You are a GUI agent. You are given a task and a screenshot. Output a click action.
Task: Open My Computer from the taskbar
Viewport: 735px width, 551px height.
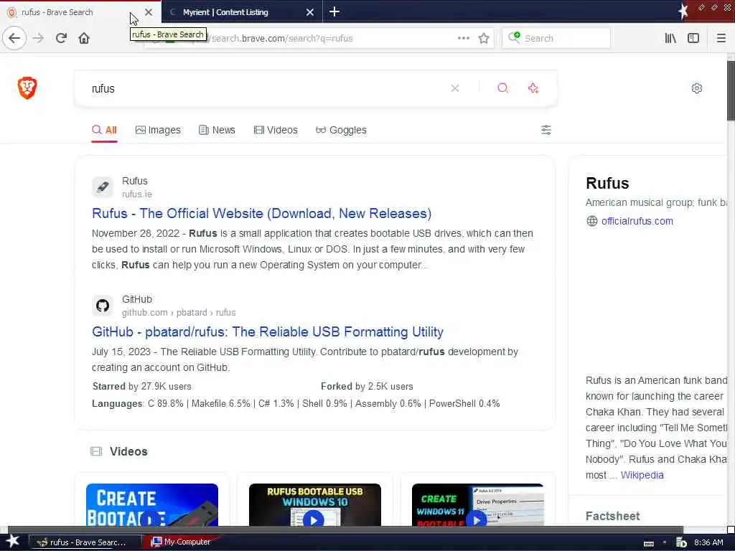[180, 542]
